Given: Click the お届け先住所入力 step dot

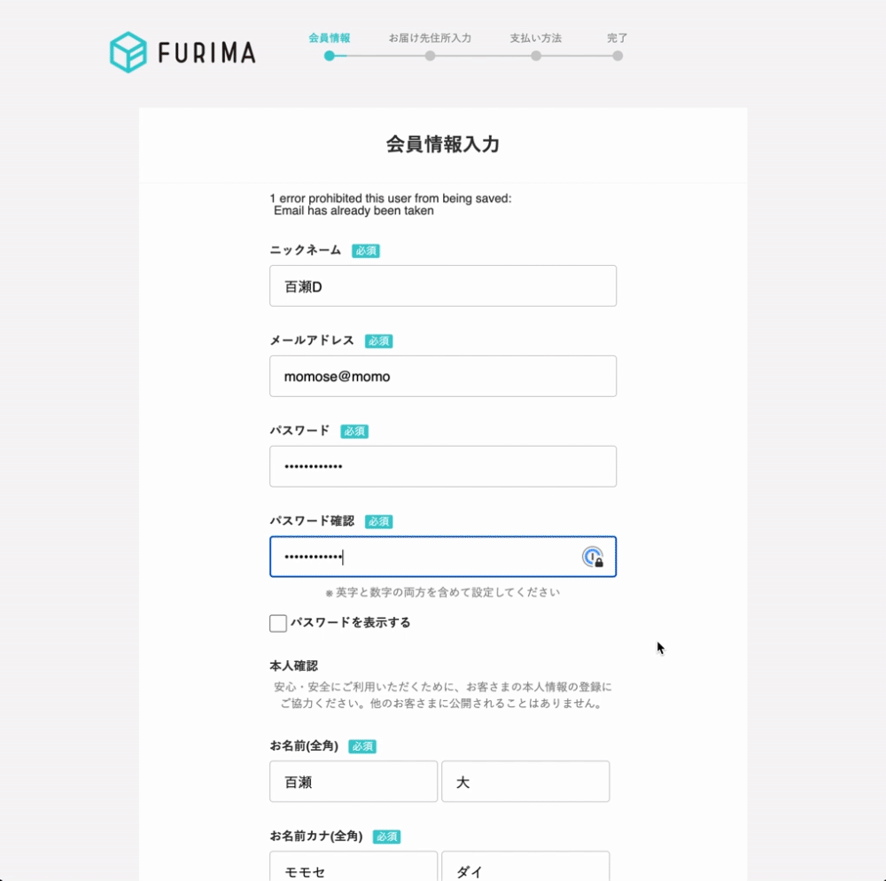Looking at the screenshot, I should (430, 56).
